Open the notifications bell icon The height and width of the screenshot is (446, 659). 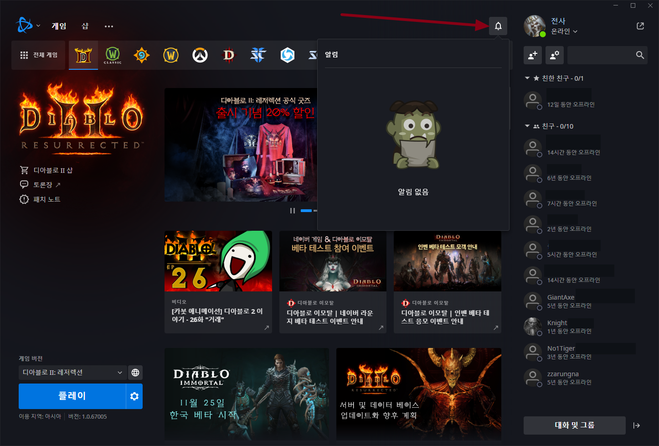point(498,26)
